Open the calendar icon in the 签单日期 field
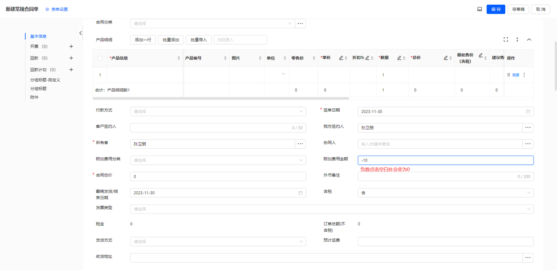Viewport: 557px width, 270px height. click(528, 112)
